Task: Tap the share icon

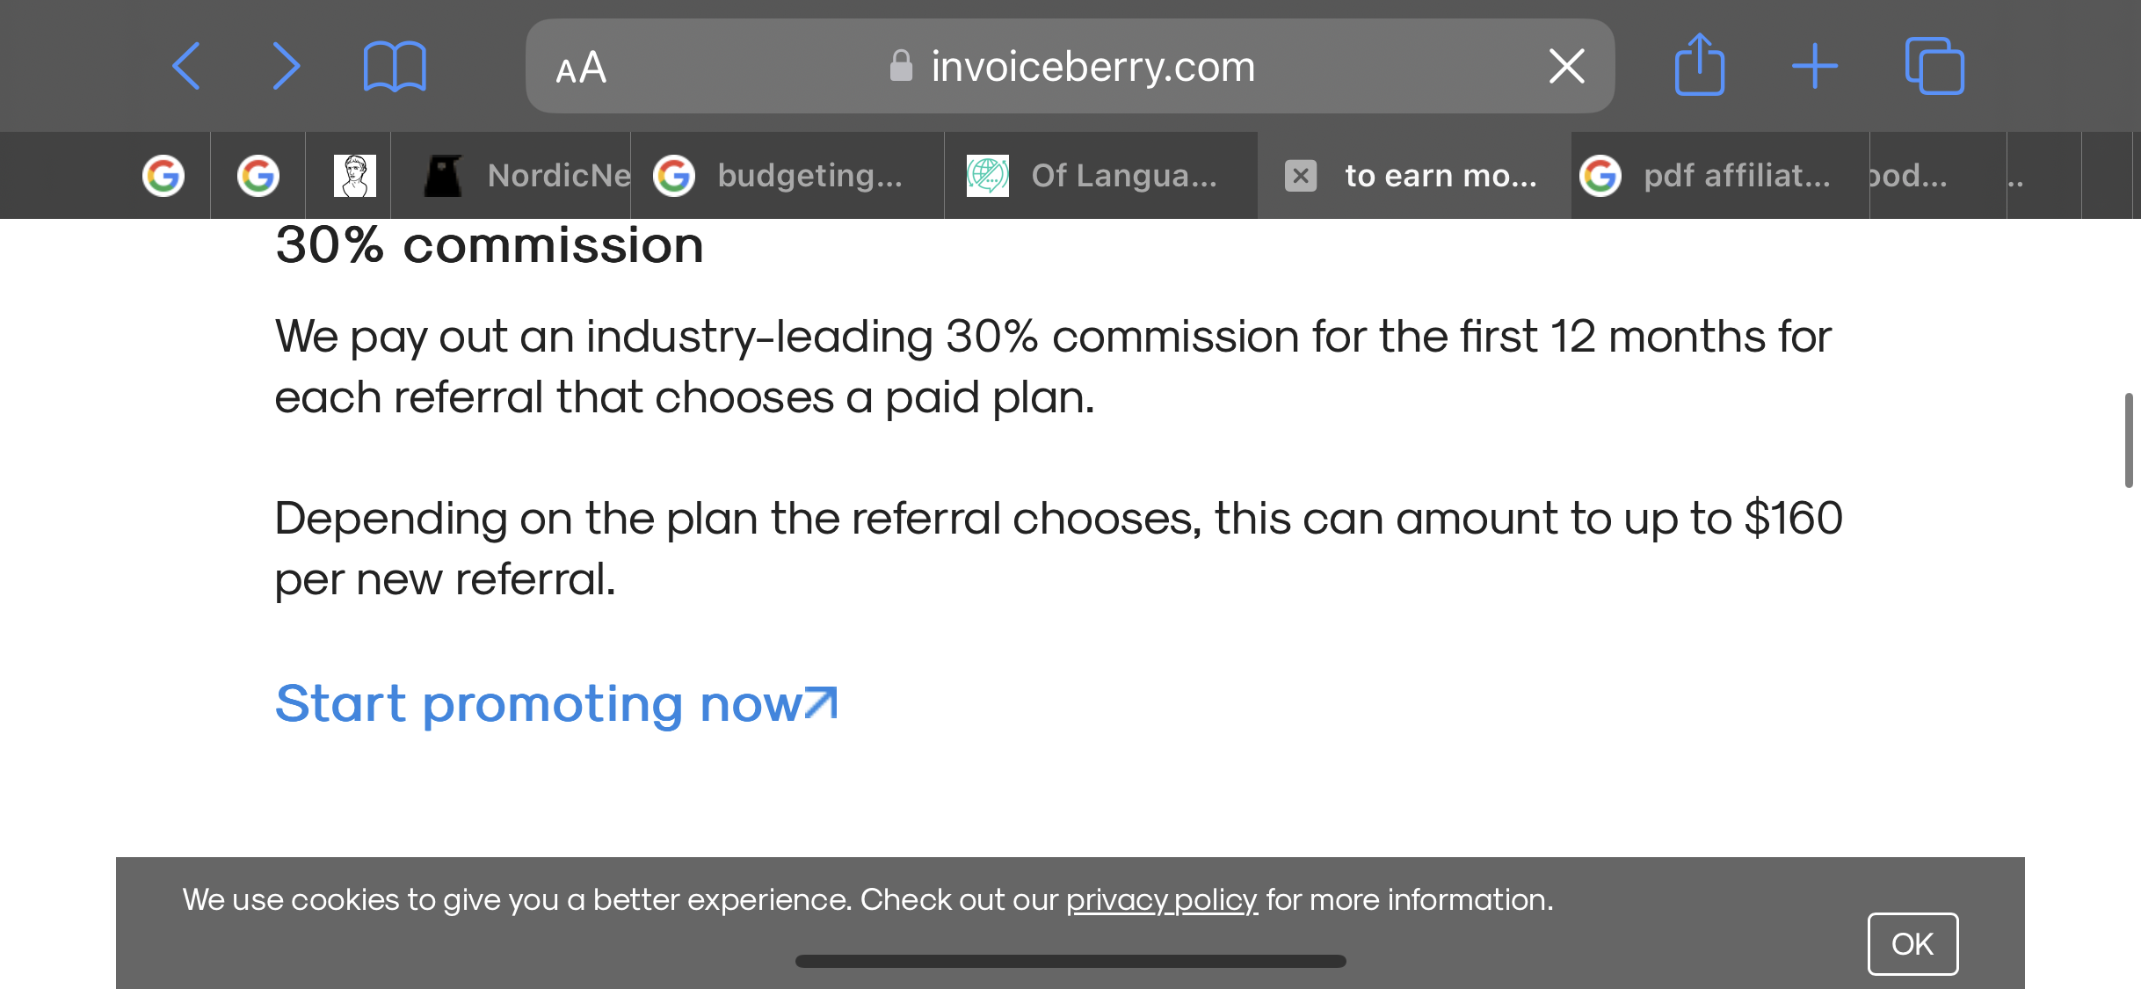Action: [1700, 63]
